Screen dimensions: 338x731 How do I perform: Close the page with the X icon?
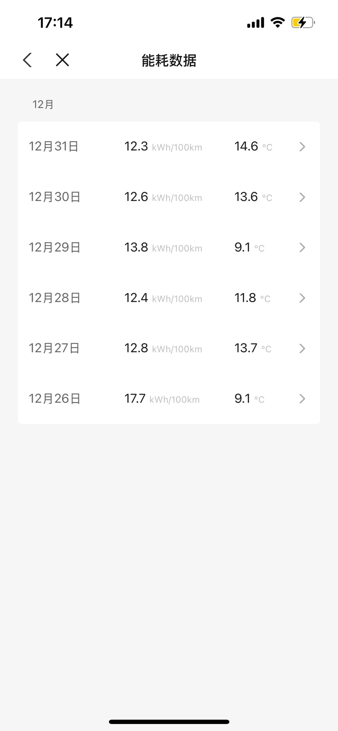[x=62, y=60]
